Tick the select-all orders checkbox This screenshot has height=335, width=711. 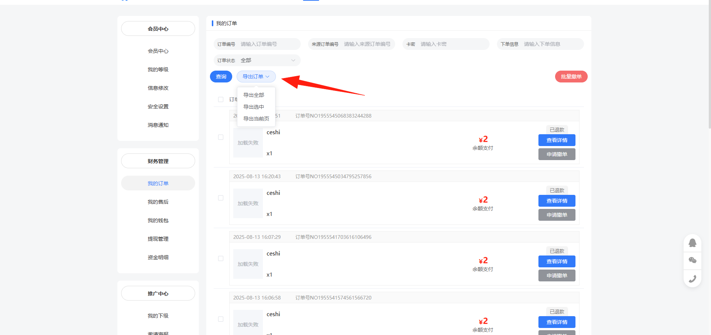pyautogui.click(x=221, y=99)
